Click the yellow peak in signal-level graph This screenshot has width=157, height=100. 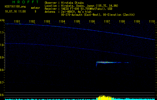click(105, 97)
